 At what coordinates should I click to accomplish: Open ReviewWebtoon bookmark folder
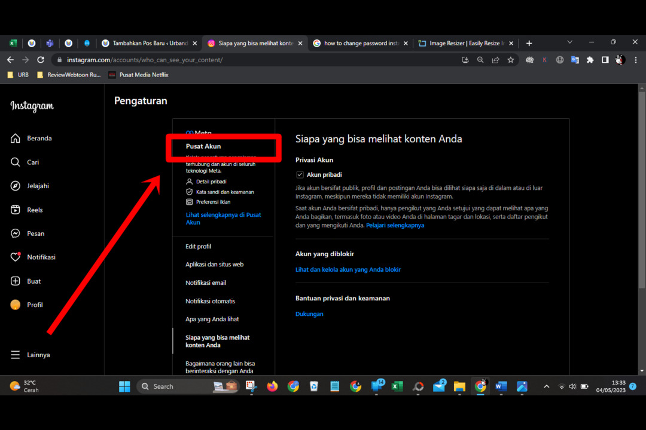(69, 75)
